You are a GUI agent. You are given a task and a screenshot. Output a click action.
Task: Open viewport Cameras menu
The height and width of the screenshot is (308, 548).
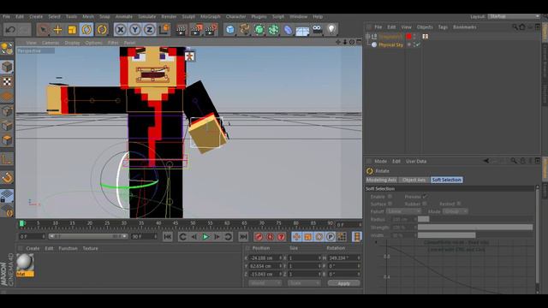click(51, 43)
